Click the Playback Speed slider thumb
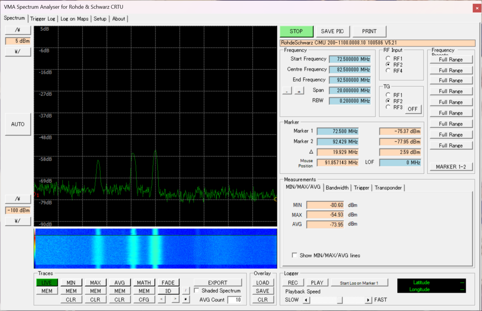Screen dimensions: 482x311 [340, 300]
